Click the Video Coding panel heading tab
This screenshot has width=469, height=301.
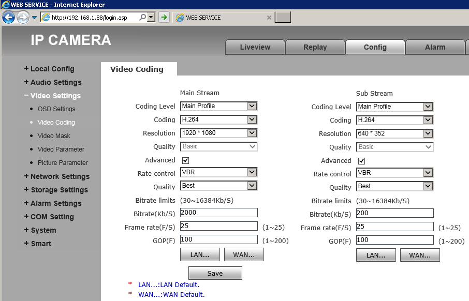[139, 69]
